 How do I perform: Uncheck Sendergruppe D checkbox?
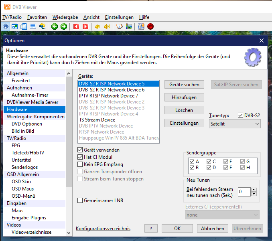[209, 168]
